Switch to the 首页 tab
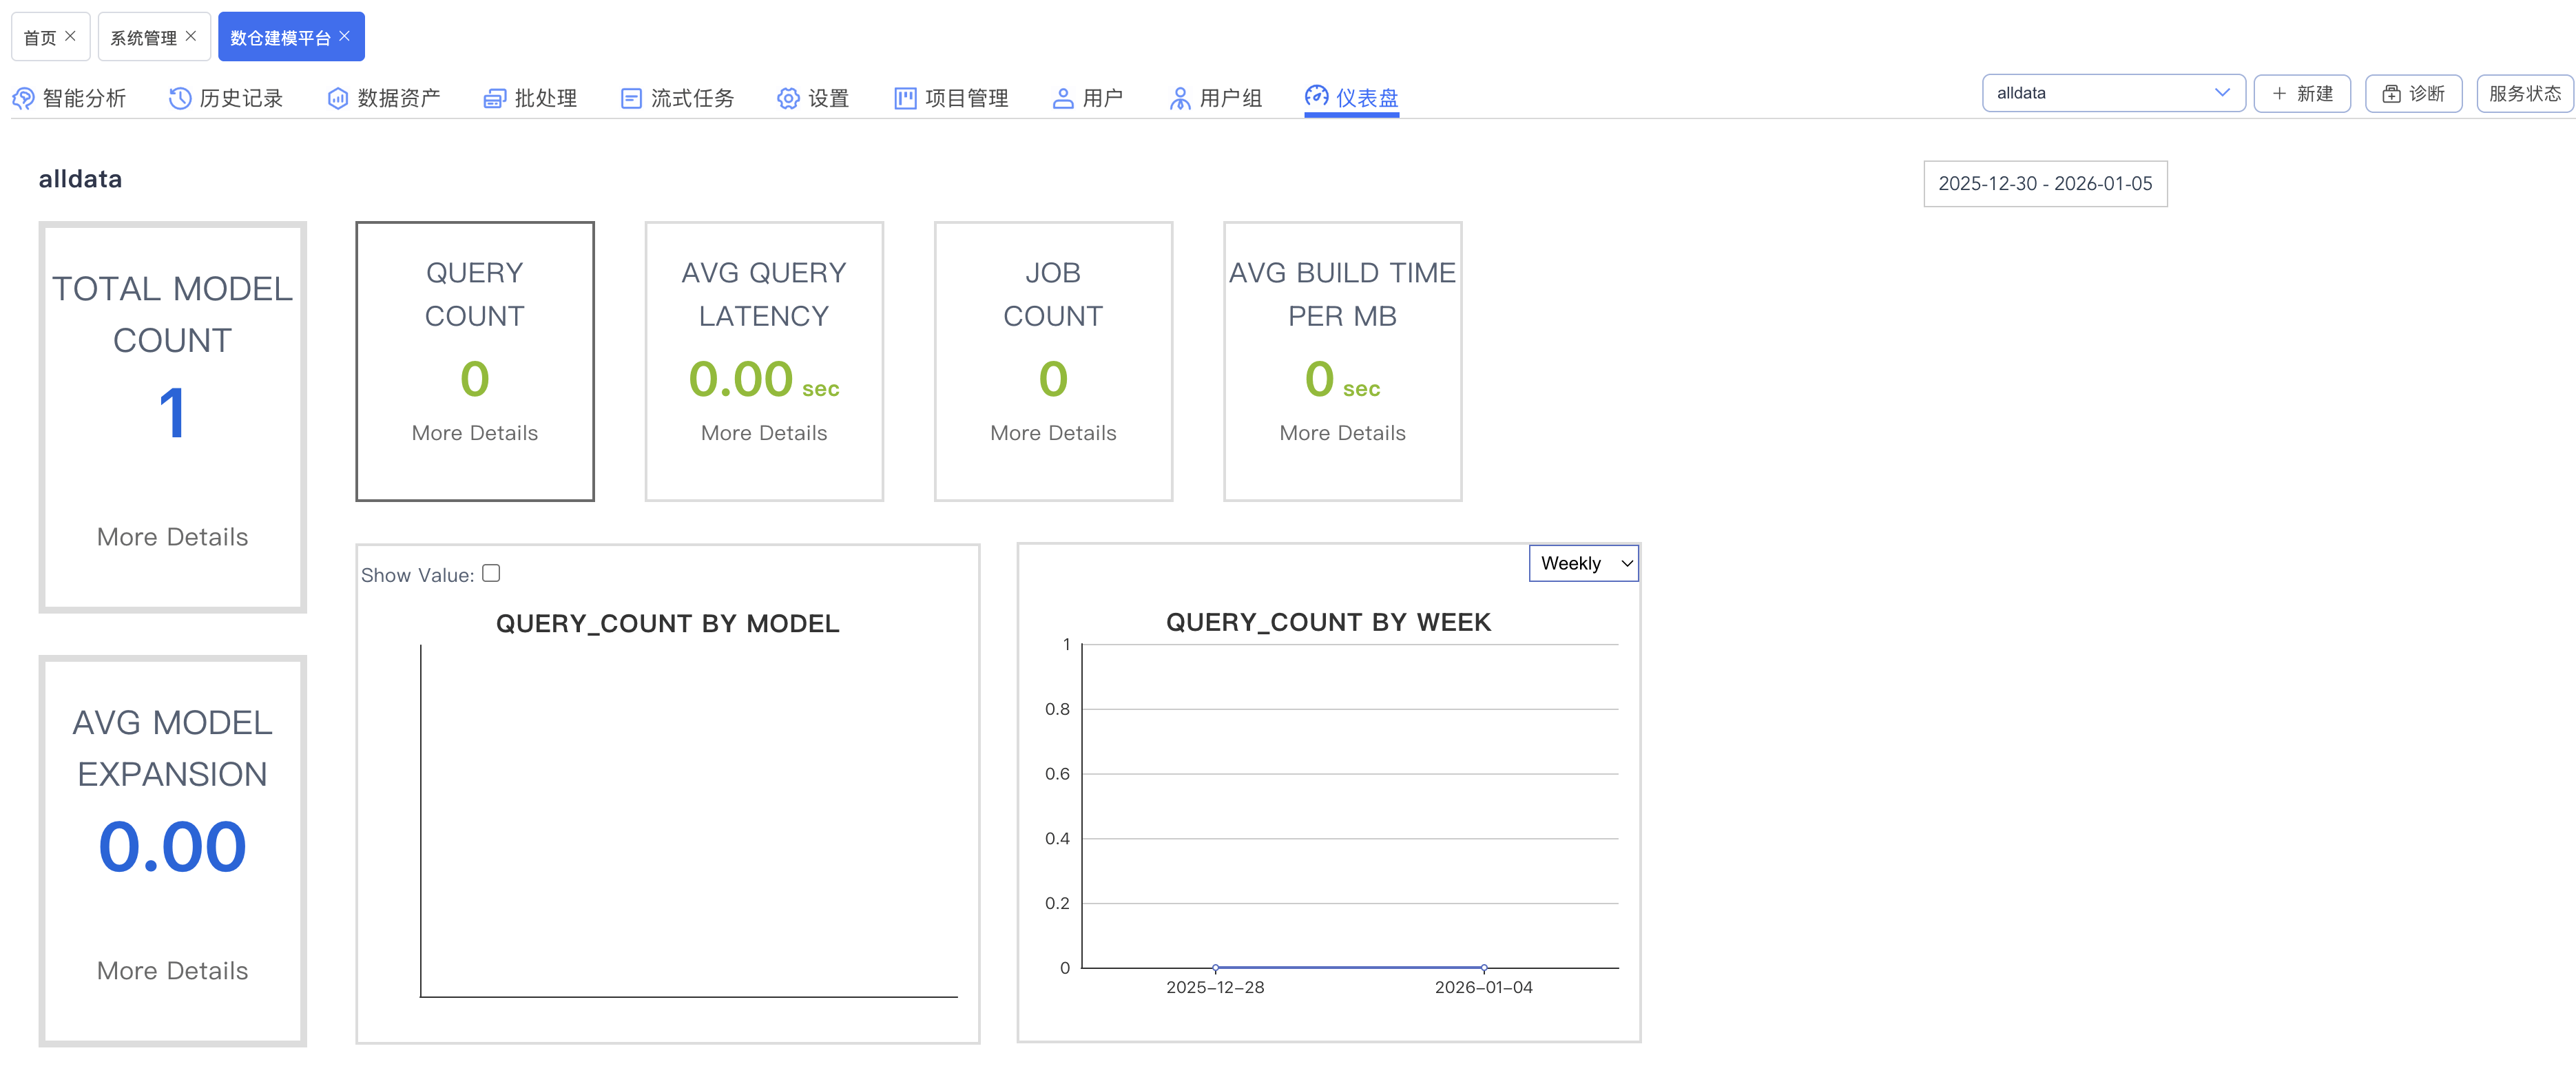This screenshot has height=1075, width=2576. pyautogui.click(x=40, y=38)
